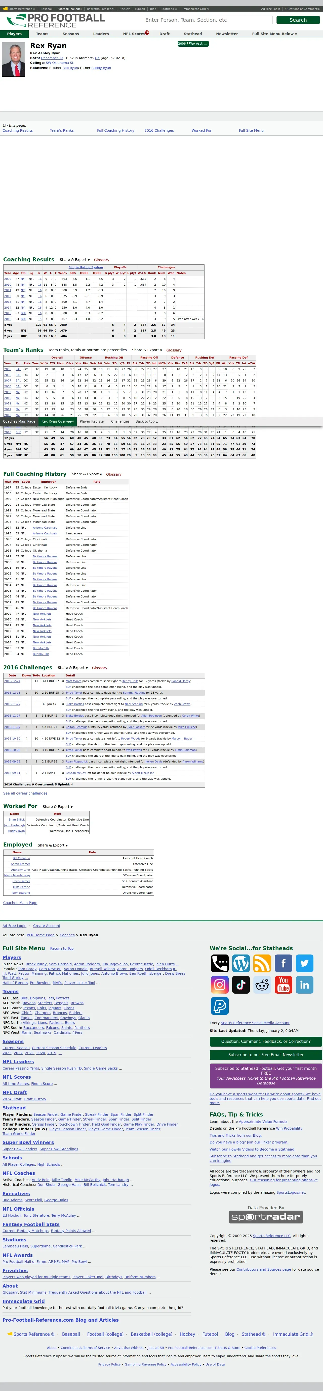Open the Leaders tab
The image size is (323, 1391).
[101, 34]
